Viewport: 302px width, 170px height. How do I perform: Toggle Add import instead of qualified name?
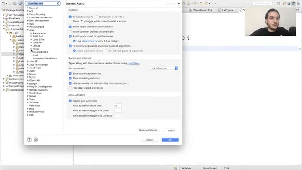pyautogui.click(x=70, y=36)
